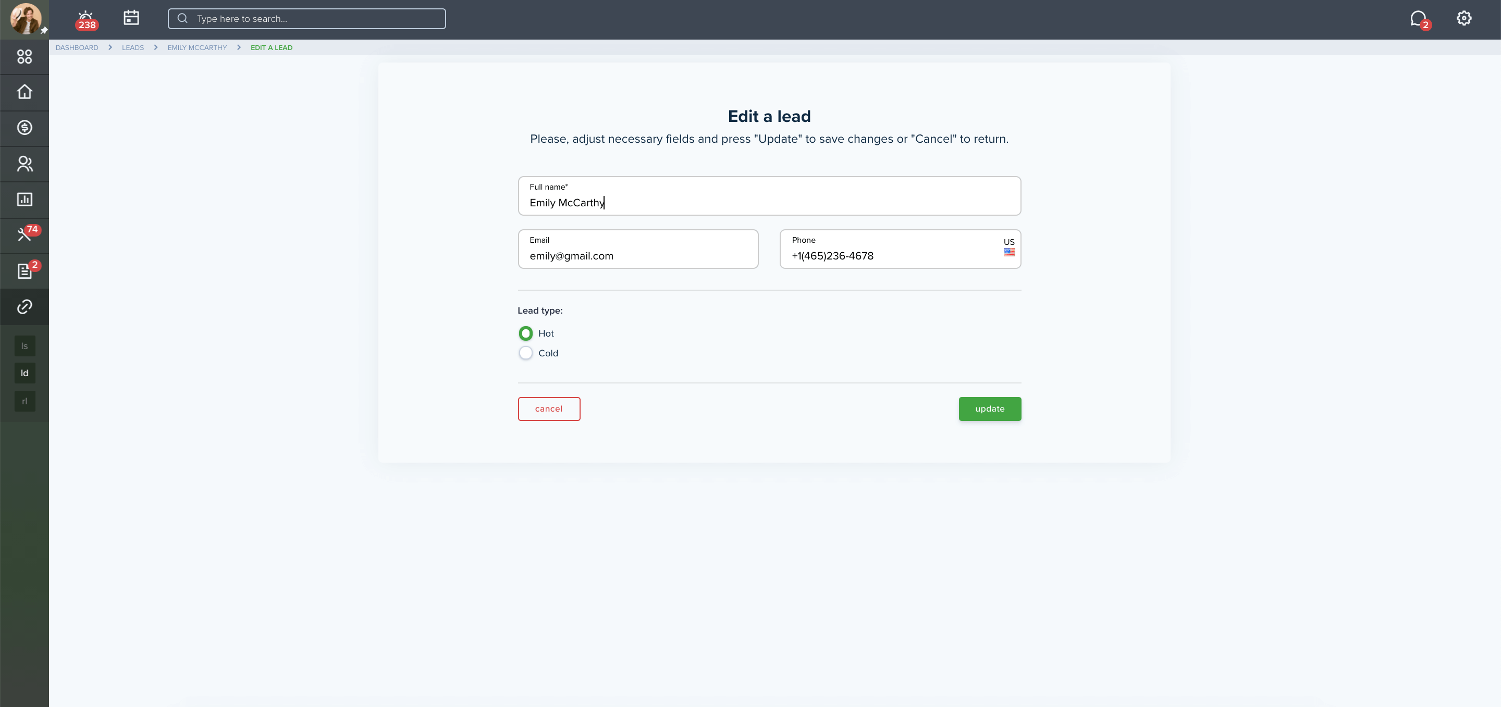
Task: Open alerts icon with 238 badge
Action: [86, 20]
